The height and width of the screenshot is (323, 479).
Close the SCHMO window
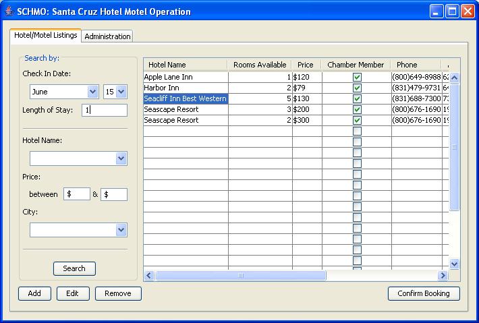(x=468, y=11)
